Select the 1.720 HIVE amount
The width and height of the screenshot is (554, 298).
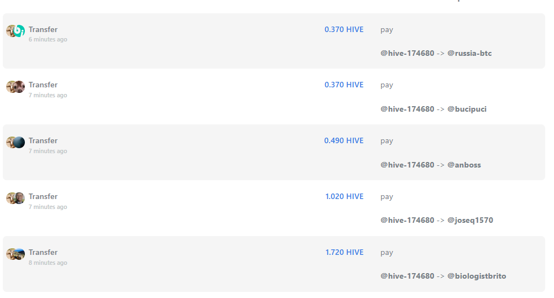(344, 253)
